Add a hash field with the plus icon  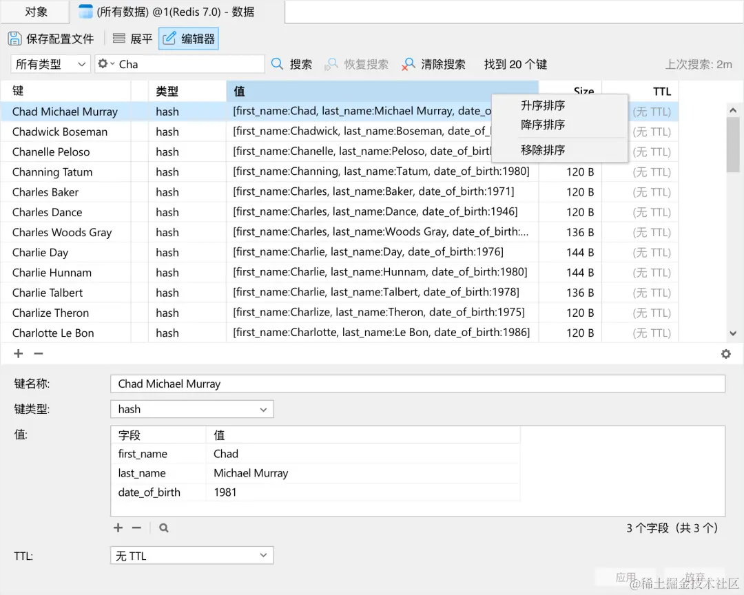pos(118,528)
